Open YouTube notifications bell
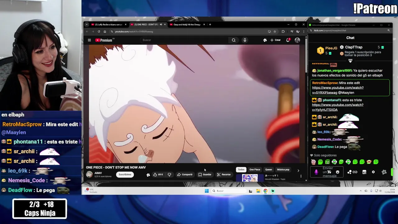Viewport: 398px width, 224px height. [x=288, y=40]
